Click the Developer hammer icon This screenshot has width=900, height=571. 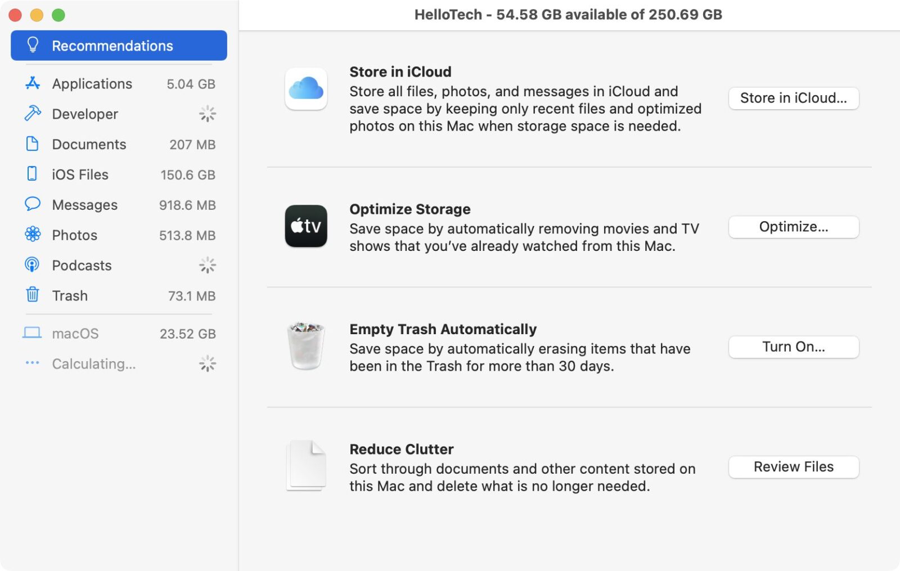33,114
